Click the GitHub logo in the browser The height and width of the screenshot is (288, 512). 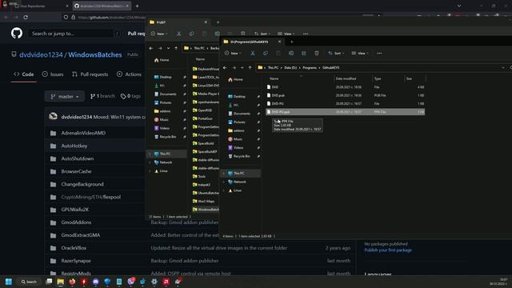click(17, 34)
